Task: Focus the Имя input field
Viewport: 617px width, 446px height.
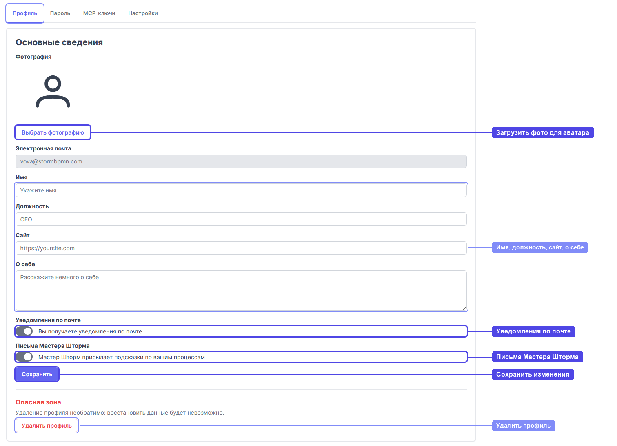Action: pos(241,190)
